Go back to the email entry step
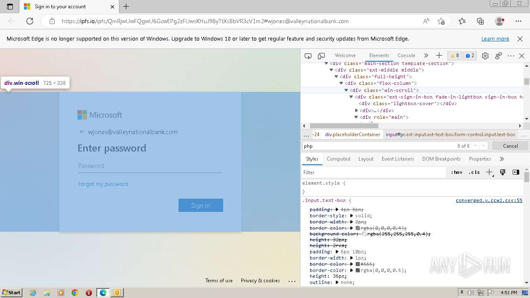 point(82,132)
